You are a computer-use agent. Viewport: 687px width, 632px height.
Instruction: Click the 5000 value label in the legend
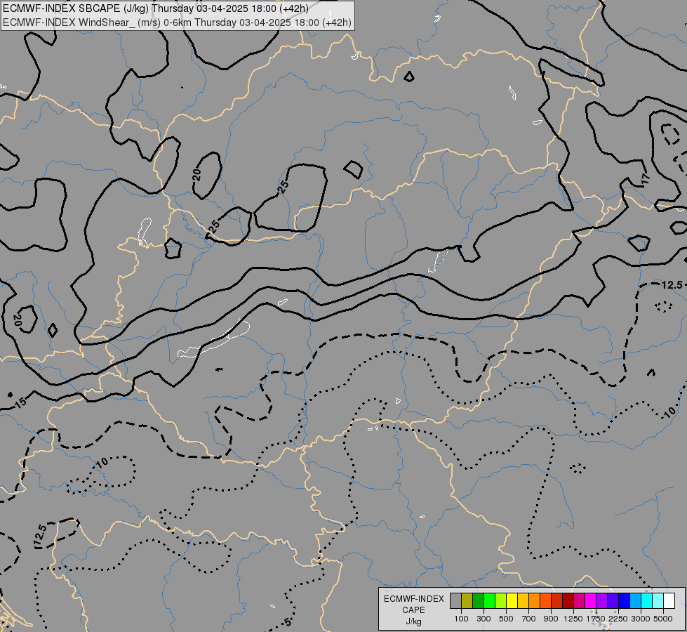click(x=663, y=619)
